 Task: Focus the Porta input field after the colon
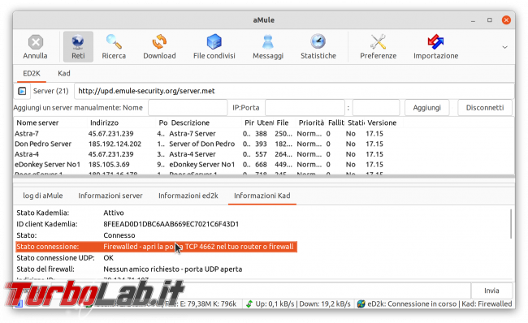point(376,108)
